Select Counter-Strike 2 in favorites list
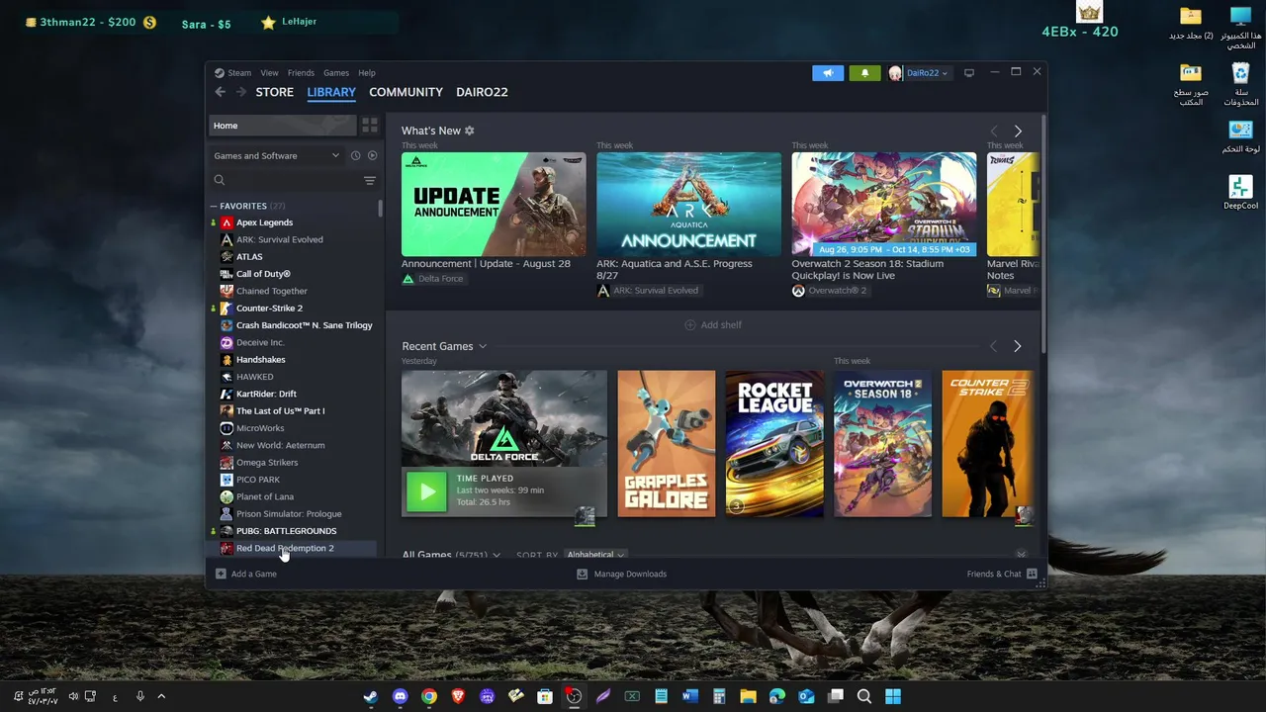1266x712 pixels. click(x=269, y=308)
